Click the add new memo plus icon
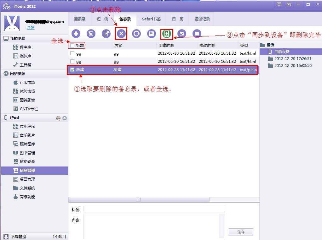 76,34
